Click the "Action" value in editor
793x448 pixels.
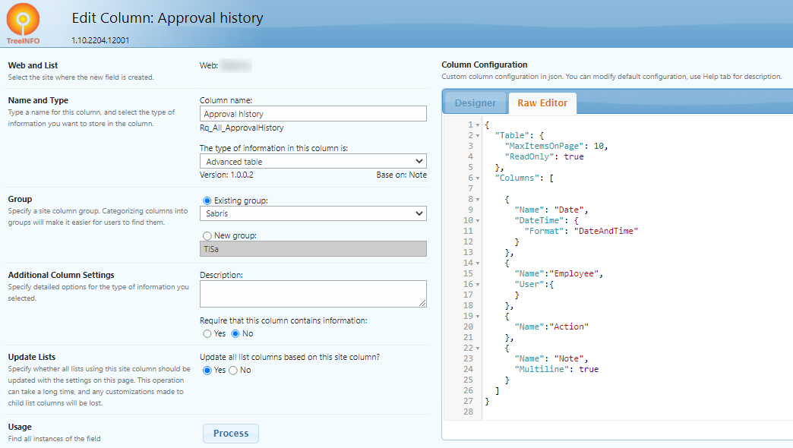[x=569, y=327]
